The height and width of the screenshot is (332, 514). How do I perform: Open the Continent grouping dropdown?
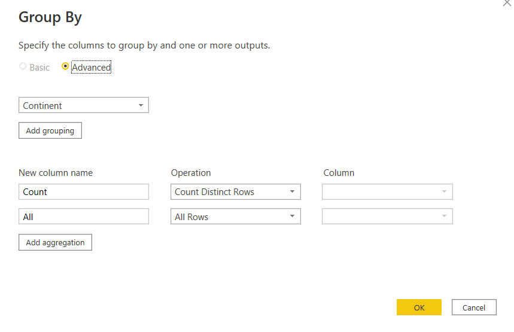click(x=84, y=105)
